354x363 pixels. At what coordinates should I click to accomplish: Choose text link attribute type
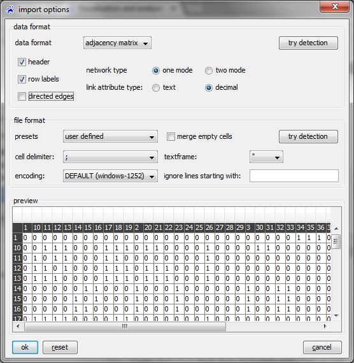coord(156,88)
